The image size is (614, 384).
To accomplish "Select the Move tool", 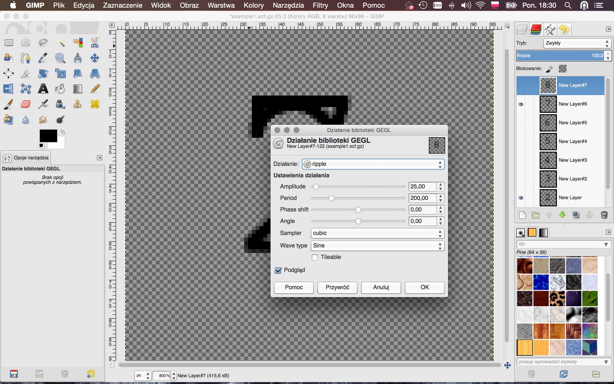I will (95, 58).
